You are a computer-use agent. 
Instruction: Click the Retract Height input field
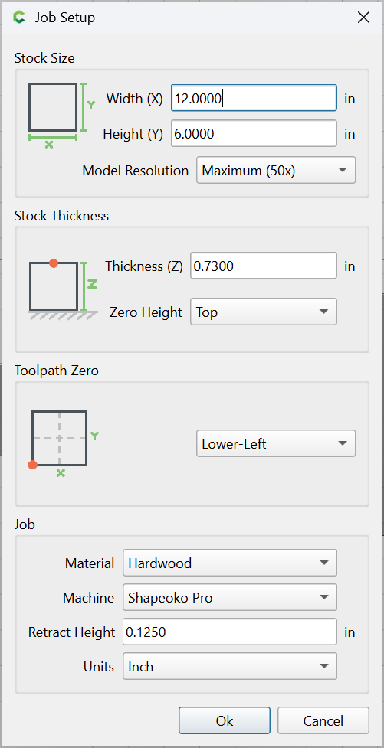230,632
